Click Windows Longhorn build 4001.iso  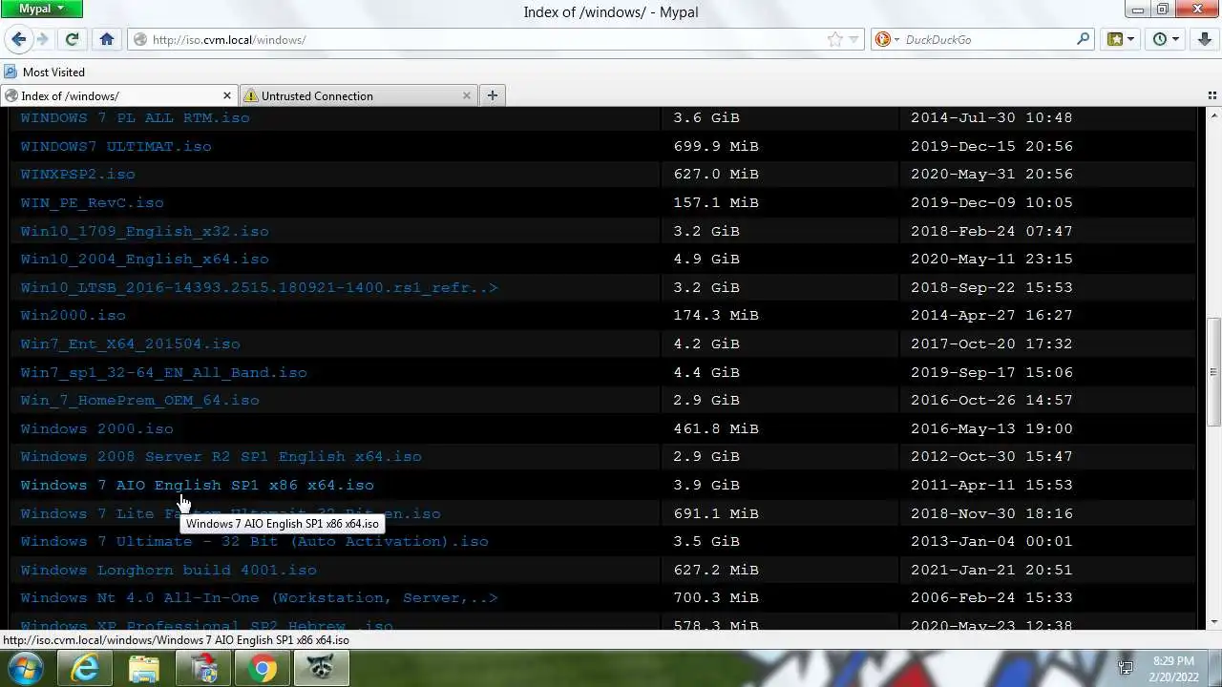pyautogui.click(x=169, y=570)
